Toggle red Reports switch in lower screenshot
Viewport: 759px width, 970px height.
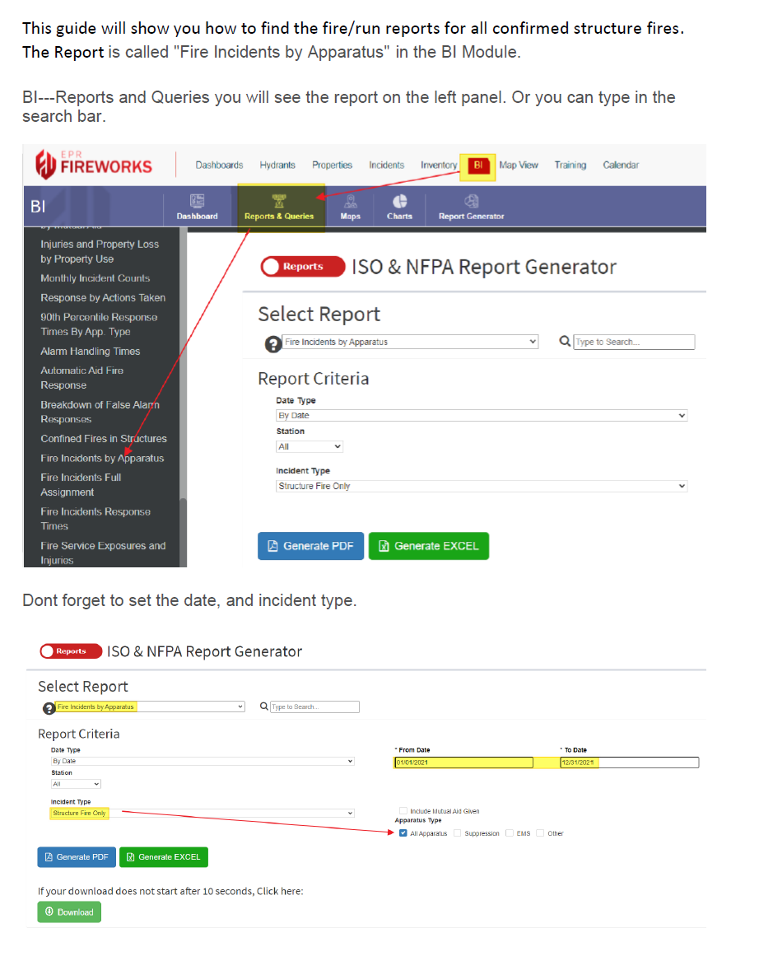(71, 651)
